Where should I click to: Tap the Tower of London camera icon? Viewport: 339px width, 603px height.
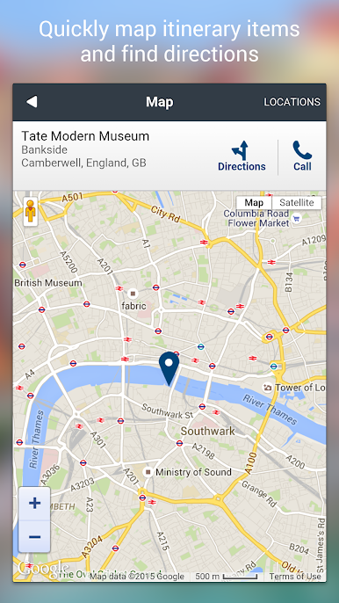[268, 388]
